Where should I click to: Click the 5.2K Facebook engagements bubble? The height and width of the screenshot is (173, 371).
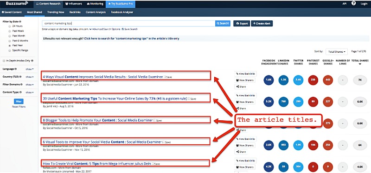point(269,102)
